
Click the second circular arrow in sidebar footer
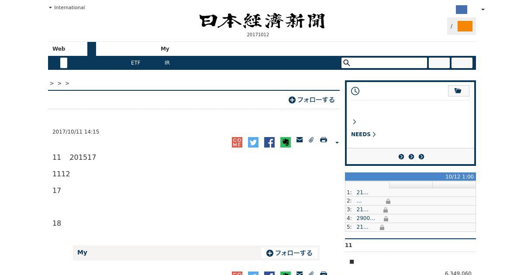tap(411, 157)
